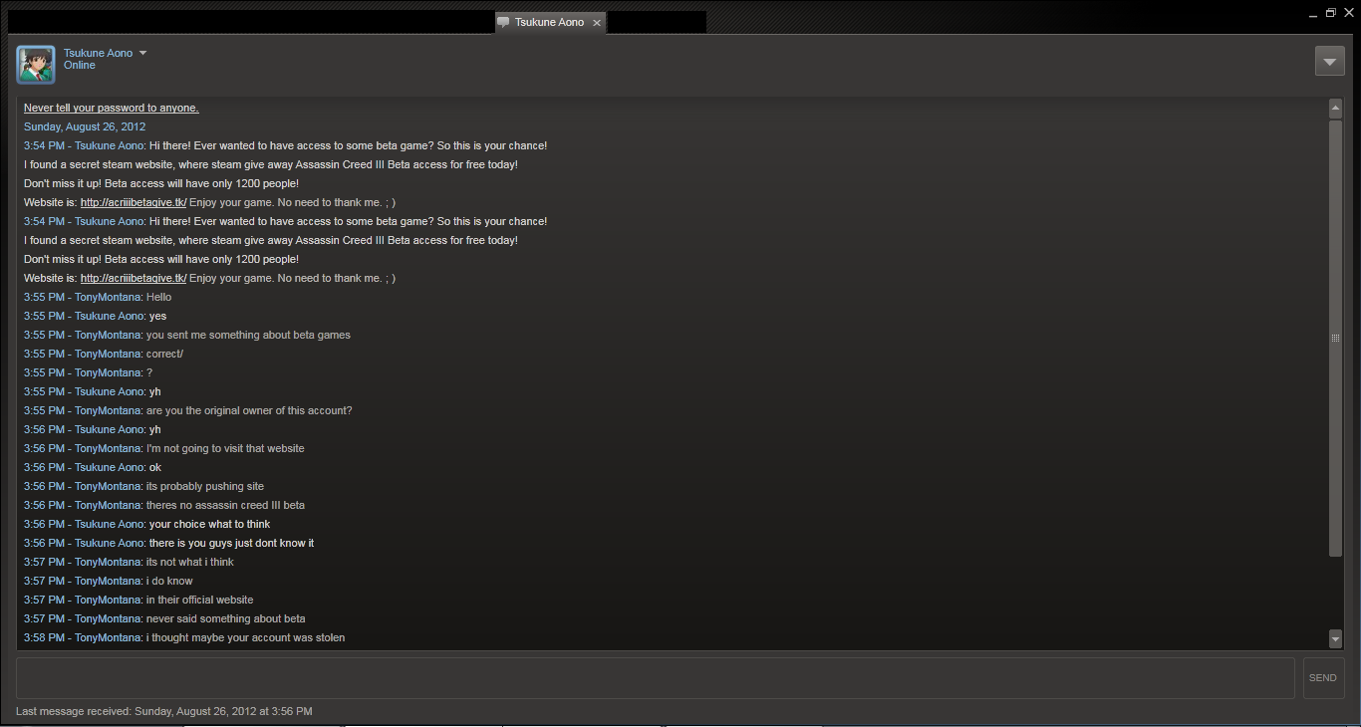
Task: Click the scrollbar up arrow
Action: click(1335, 109)
